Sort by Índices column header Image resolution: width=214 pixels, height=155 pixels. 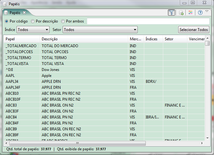click(153, 39)
